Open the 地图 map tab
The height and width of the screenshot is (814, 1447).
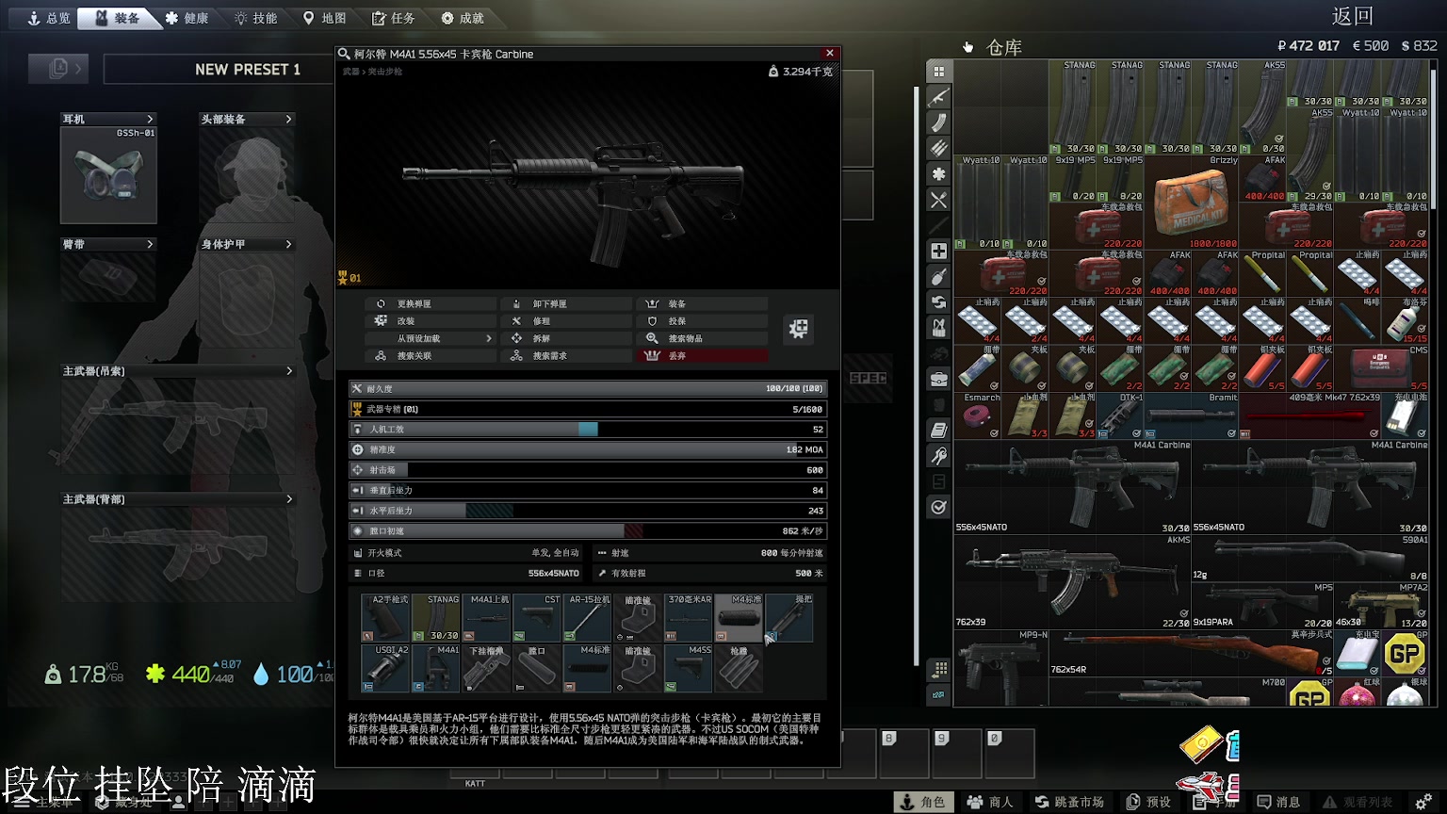[x=324, y=18]
